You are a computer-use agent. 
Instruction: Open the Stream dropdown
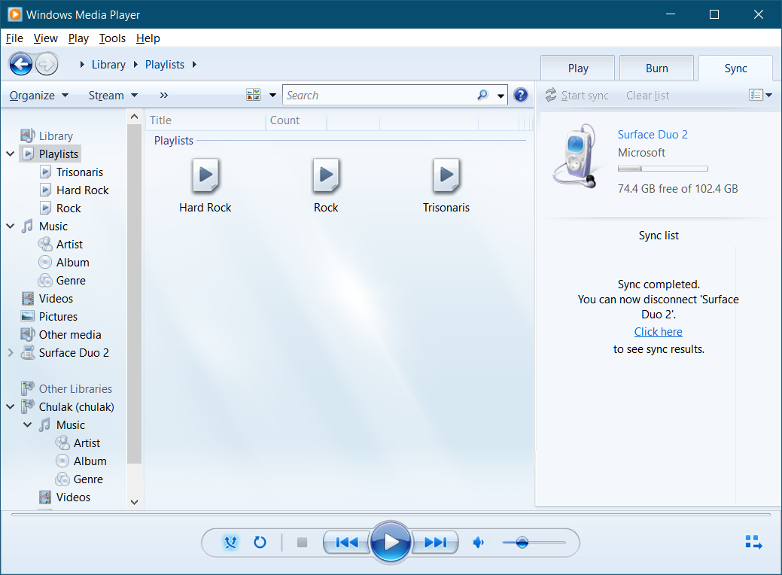click(113, 96)
